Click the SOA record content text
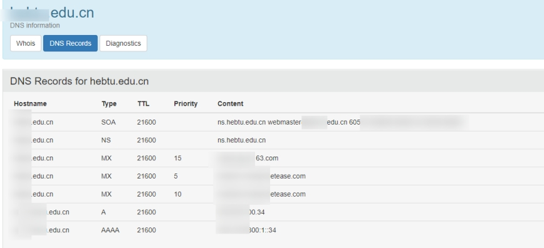544x248 pixels. (x=289, y=122)
